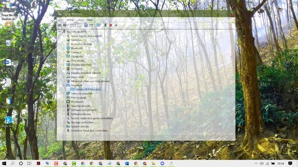Open the View menu

(x=81, y=20)
